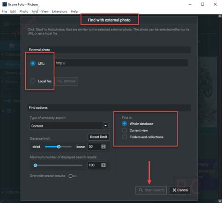Click the Start search button
Screen dimensions: 222x203
point(151,190)
